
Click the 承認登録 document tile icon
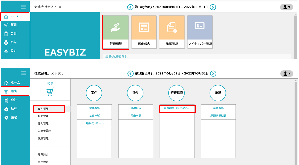point(172,28)
